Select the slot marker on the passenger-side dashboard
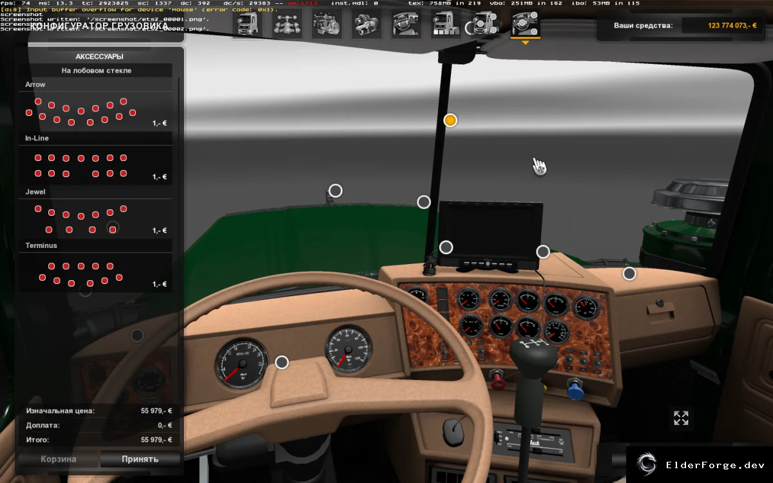This screenshot has height=483, width=773. click(629, 274)
